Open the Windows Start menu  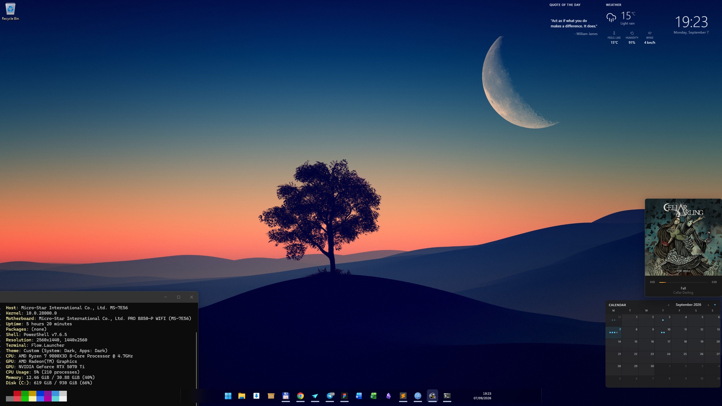click(x=228, y=396)
